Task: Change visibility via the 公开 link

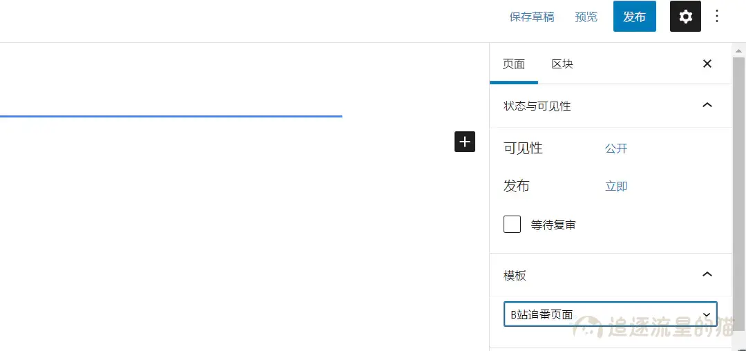Action: (x=616, y=149)
